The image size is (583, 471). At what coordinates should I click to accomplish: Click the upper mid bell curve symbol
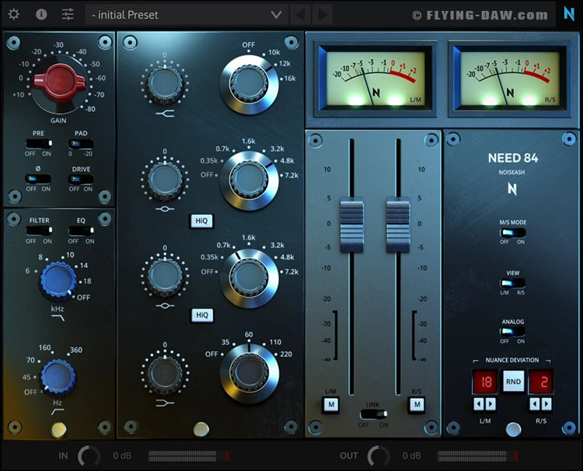point(165,209)
